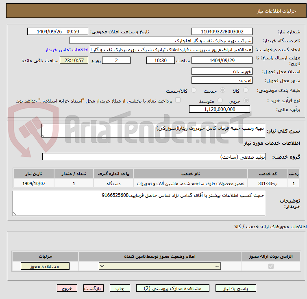
Task: Click the خروج exit button
Action: coord(67,288)
